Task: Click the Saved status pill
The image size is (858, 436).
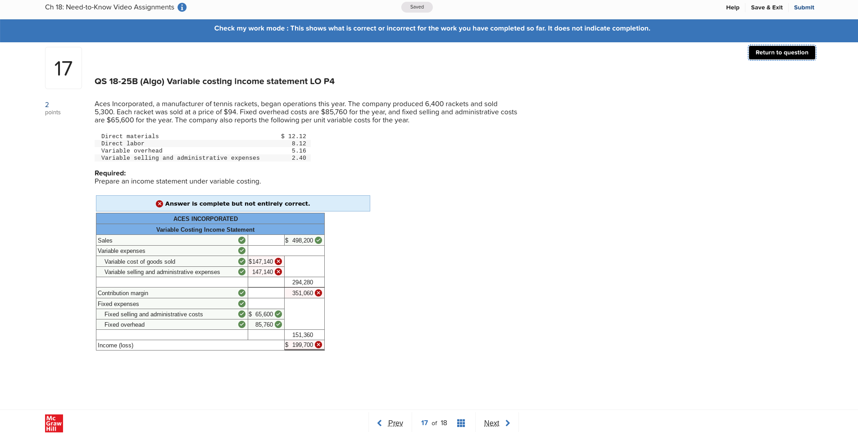Action: pos(417,7)
